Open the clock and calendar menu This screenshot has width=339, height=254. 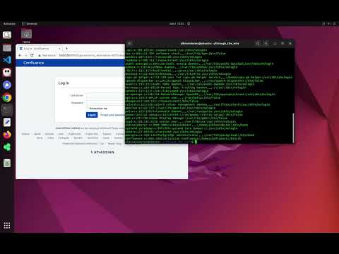[x=177, y=24]
